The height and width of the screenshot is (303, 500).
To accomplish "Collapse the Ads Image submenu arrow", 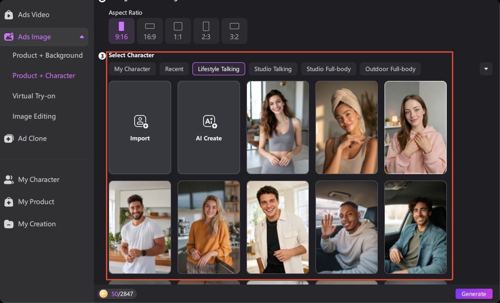I will tap(81, 37).
